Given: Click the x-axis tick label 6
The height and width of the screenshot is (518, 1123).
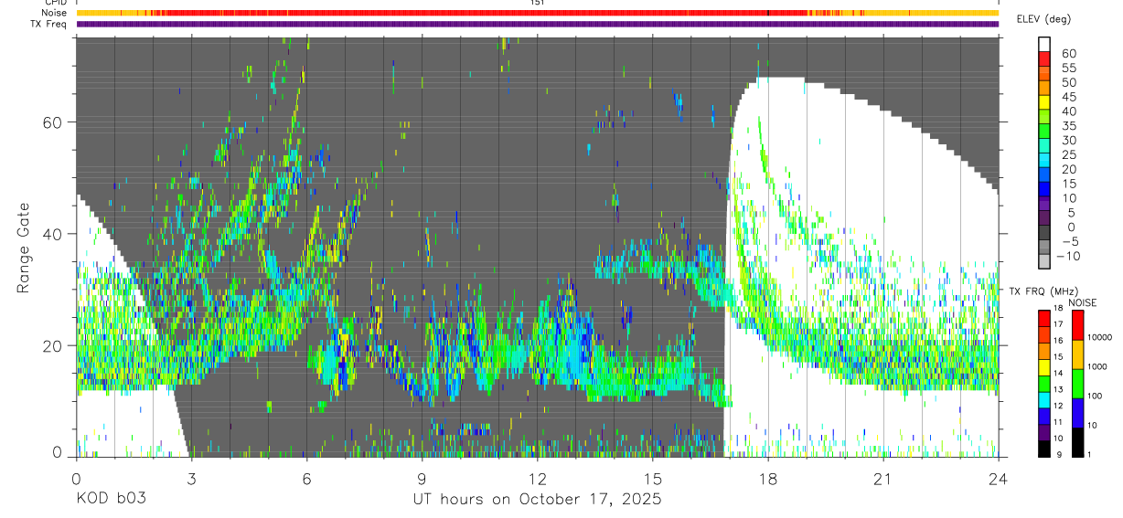Looking at the screenshot, I should coord(306,480).
